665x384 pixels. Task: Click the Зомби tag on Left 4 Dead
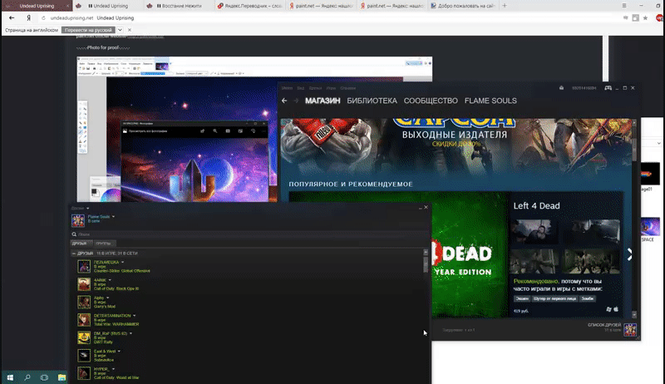(x=588, y=299)
